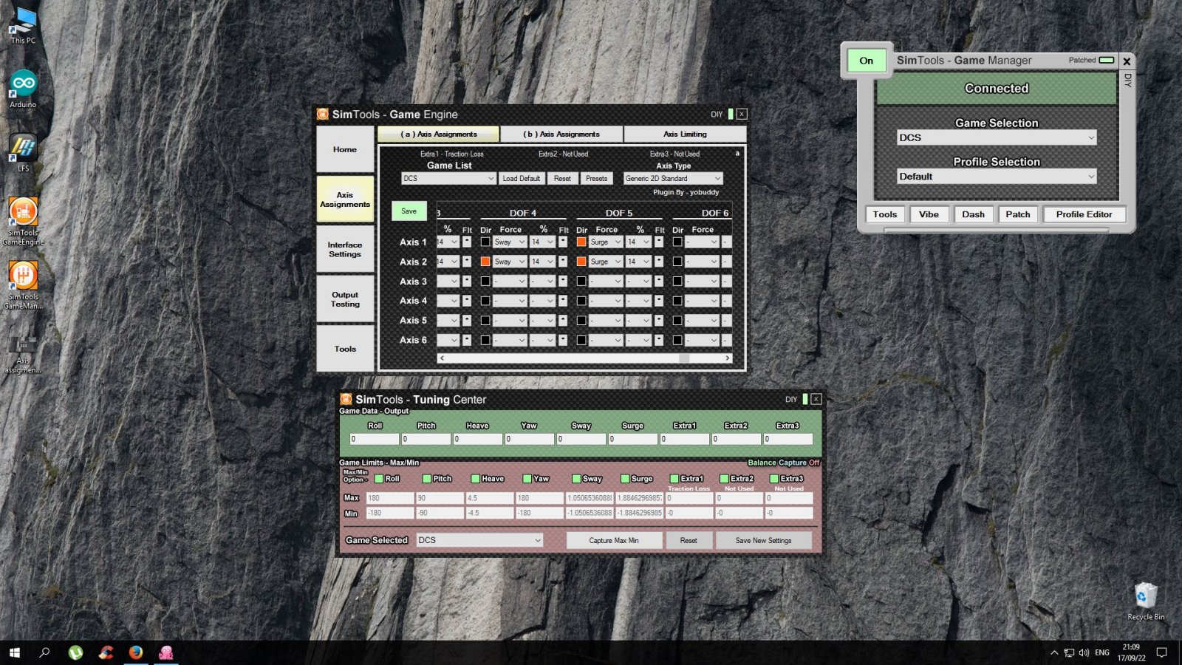
Task: Open the Axis Limiting tab
Action: 685,134
